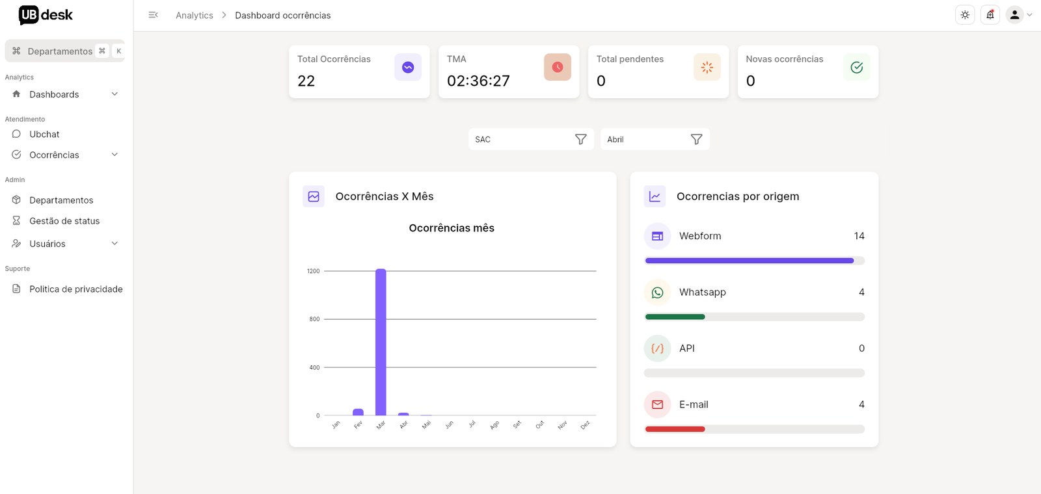Open the Abril month filter dropdown

tap(655, 139)
